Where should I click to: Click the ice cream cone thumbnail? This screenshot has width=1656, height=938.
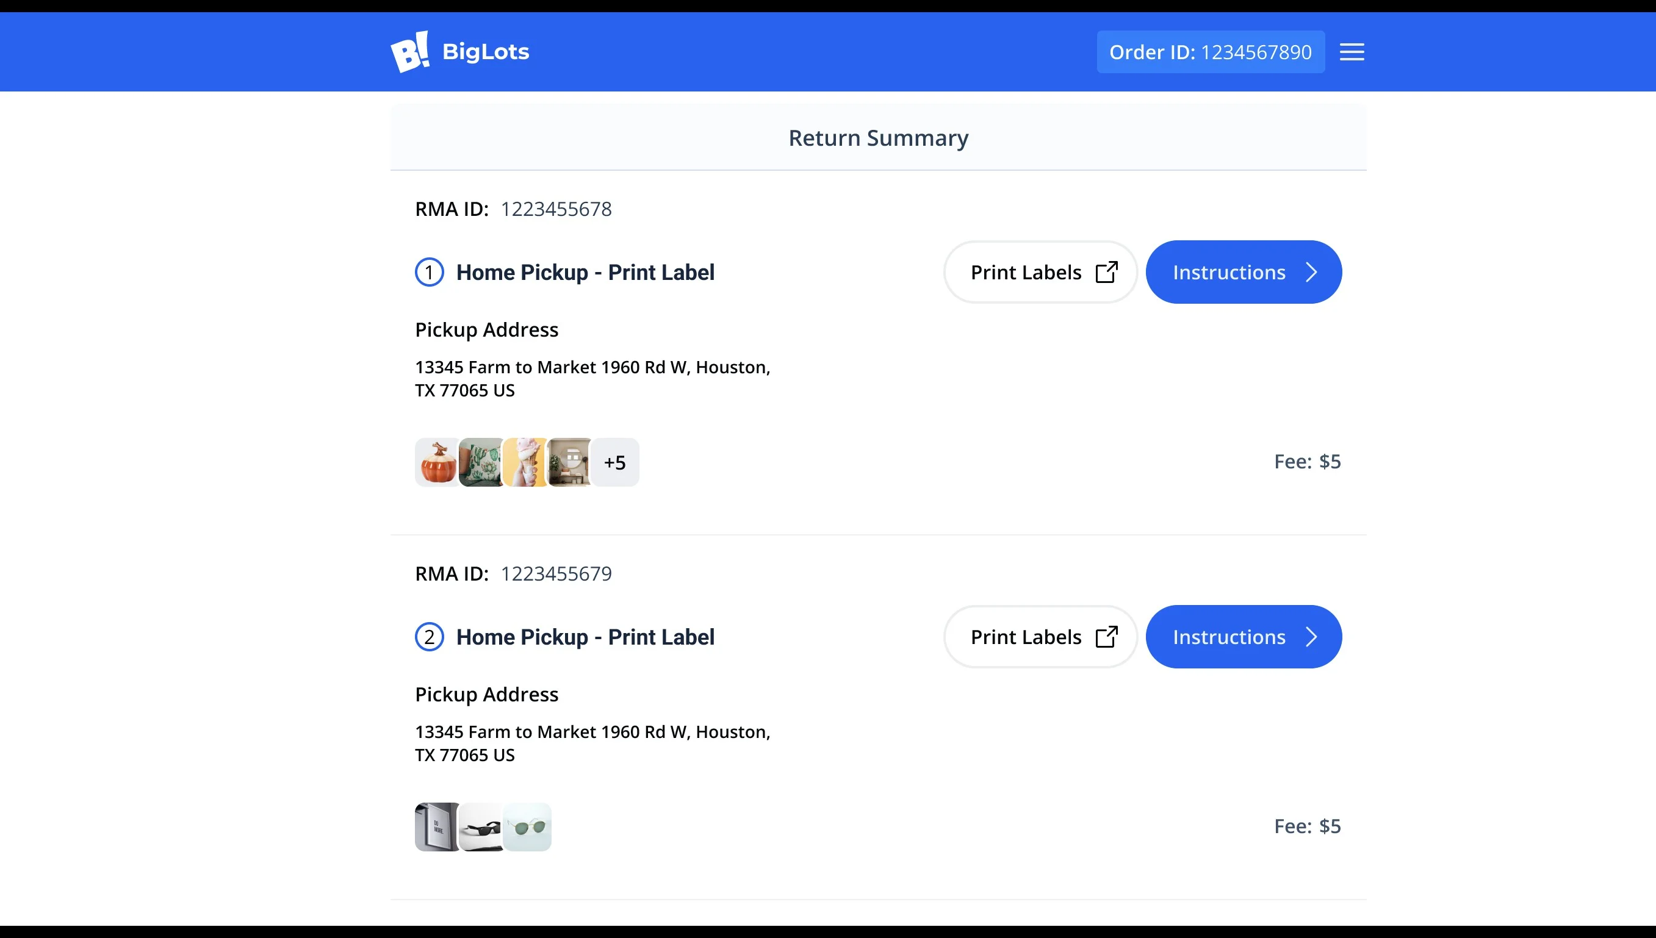click(525, 462)
